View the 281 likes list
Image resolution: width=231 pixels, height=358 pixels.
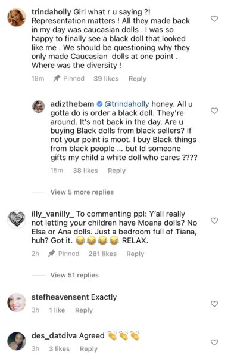tap(102, 254)
